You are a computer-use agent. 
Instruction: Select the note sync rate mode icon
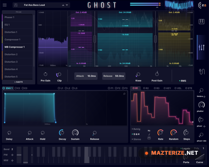[149, 134]
